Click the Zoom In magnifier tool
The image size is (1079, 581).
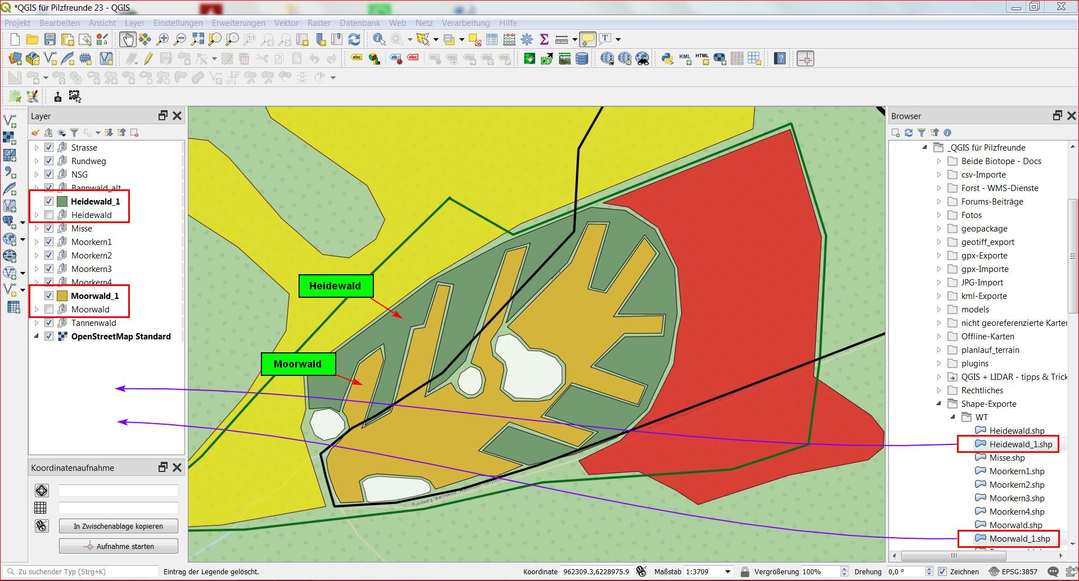(162, 39)
